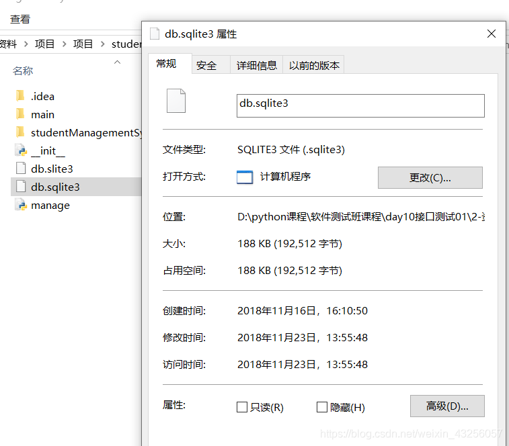509x446 pixels.
Task: Click the __init__ Python file icon
Action: [21, 150]
